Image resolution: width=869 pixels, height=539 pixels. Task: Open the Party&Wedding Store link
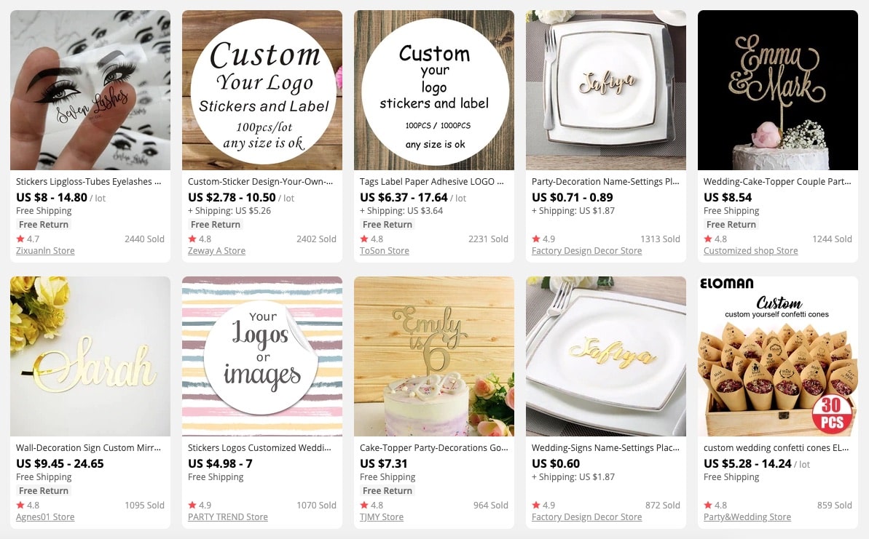[x=747, y=517]
